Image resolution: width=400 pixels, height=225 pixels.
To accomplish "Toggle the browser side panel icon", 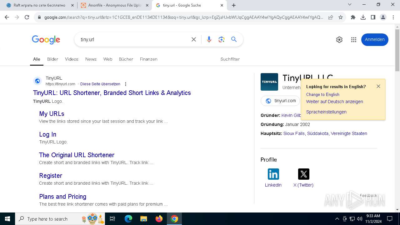I will click(x=373, y=17).
